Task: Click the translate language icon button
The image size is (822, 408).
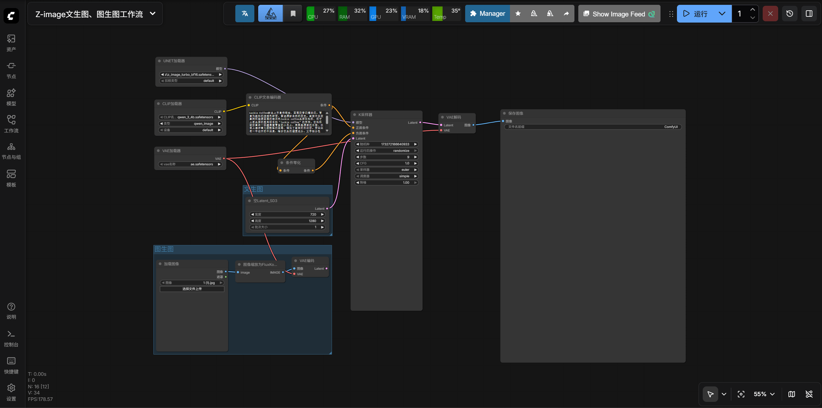Action: click(245, 14)
